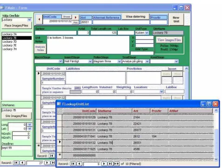Click the AltRef column header in lookup list
This screenshot has width=222, height=168.
[x=191, y=111]
